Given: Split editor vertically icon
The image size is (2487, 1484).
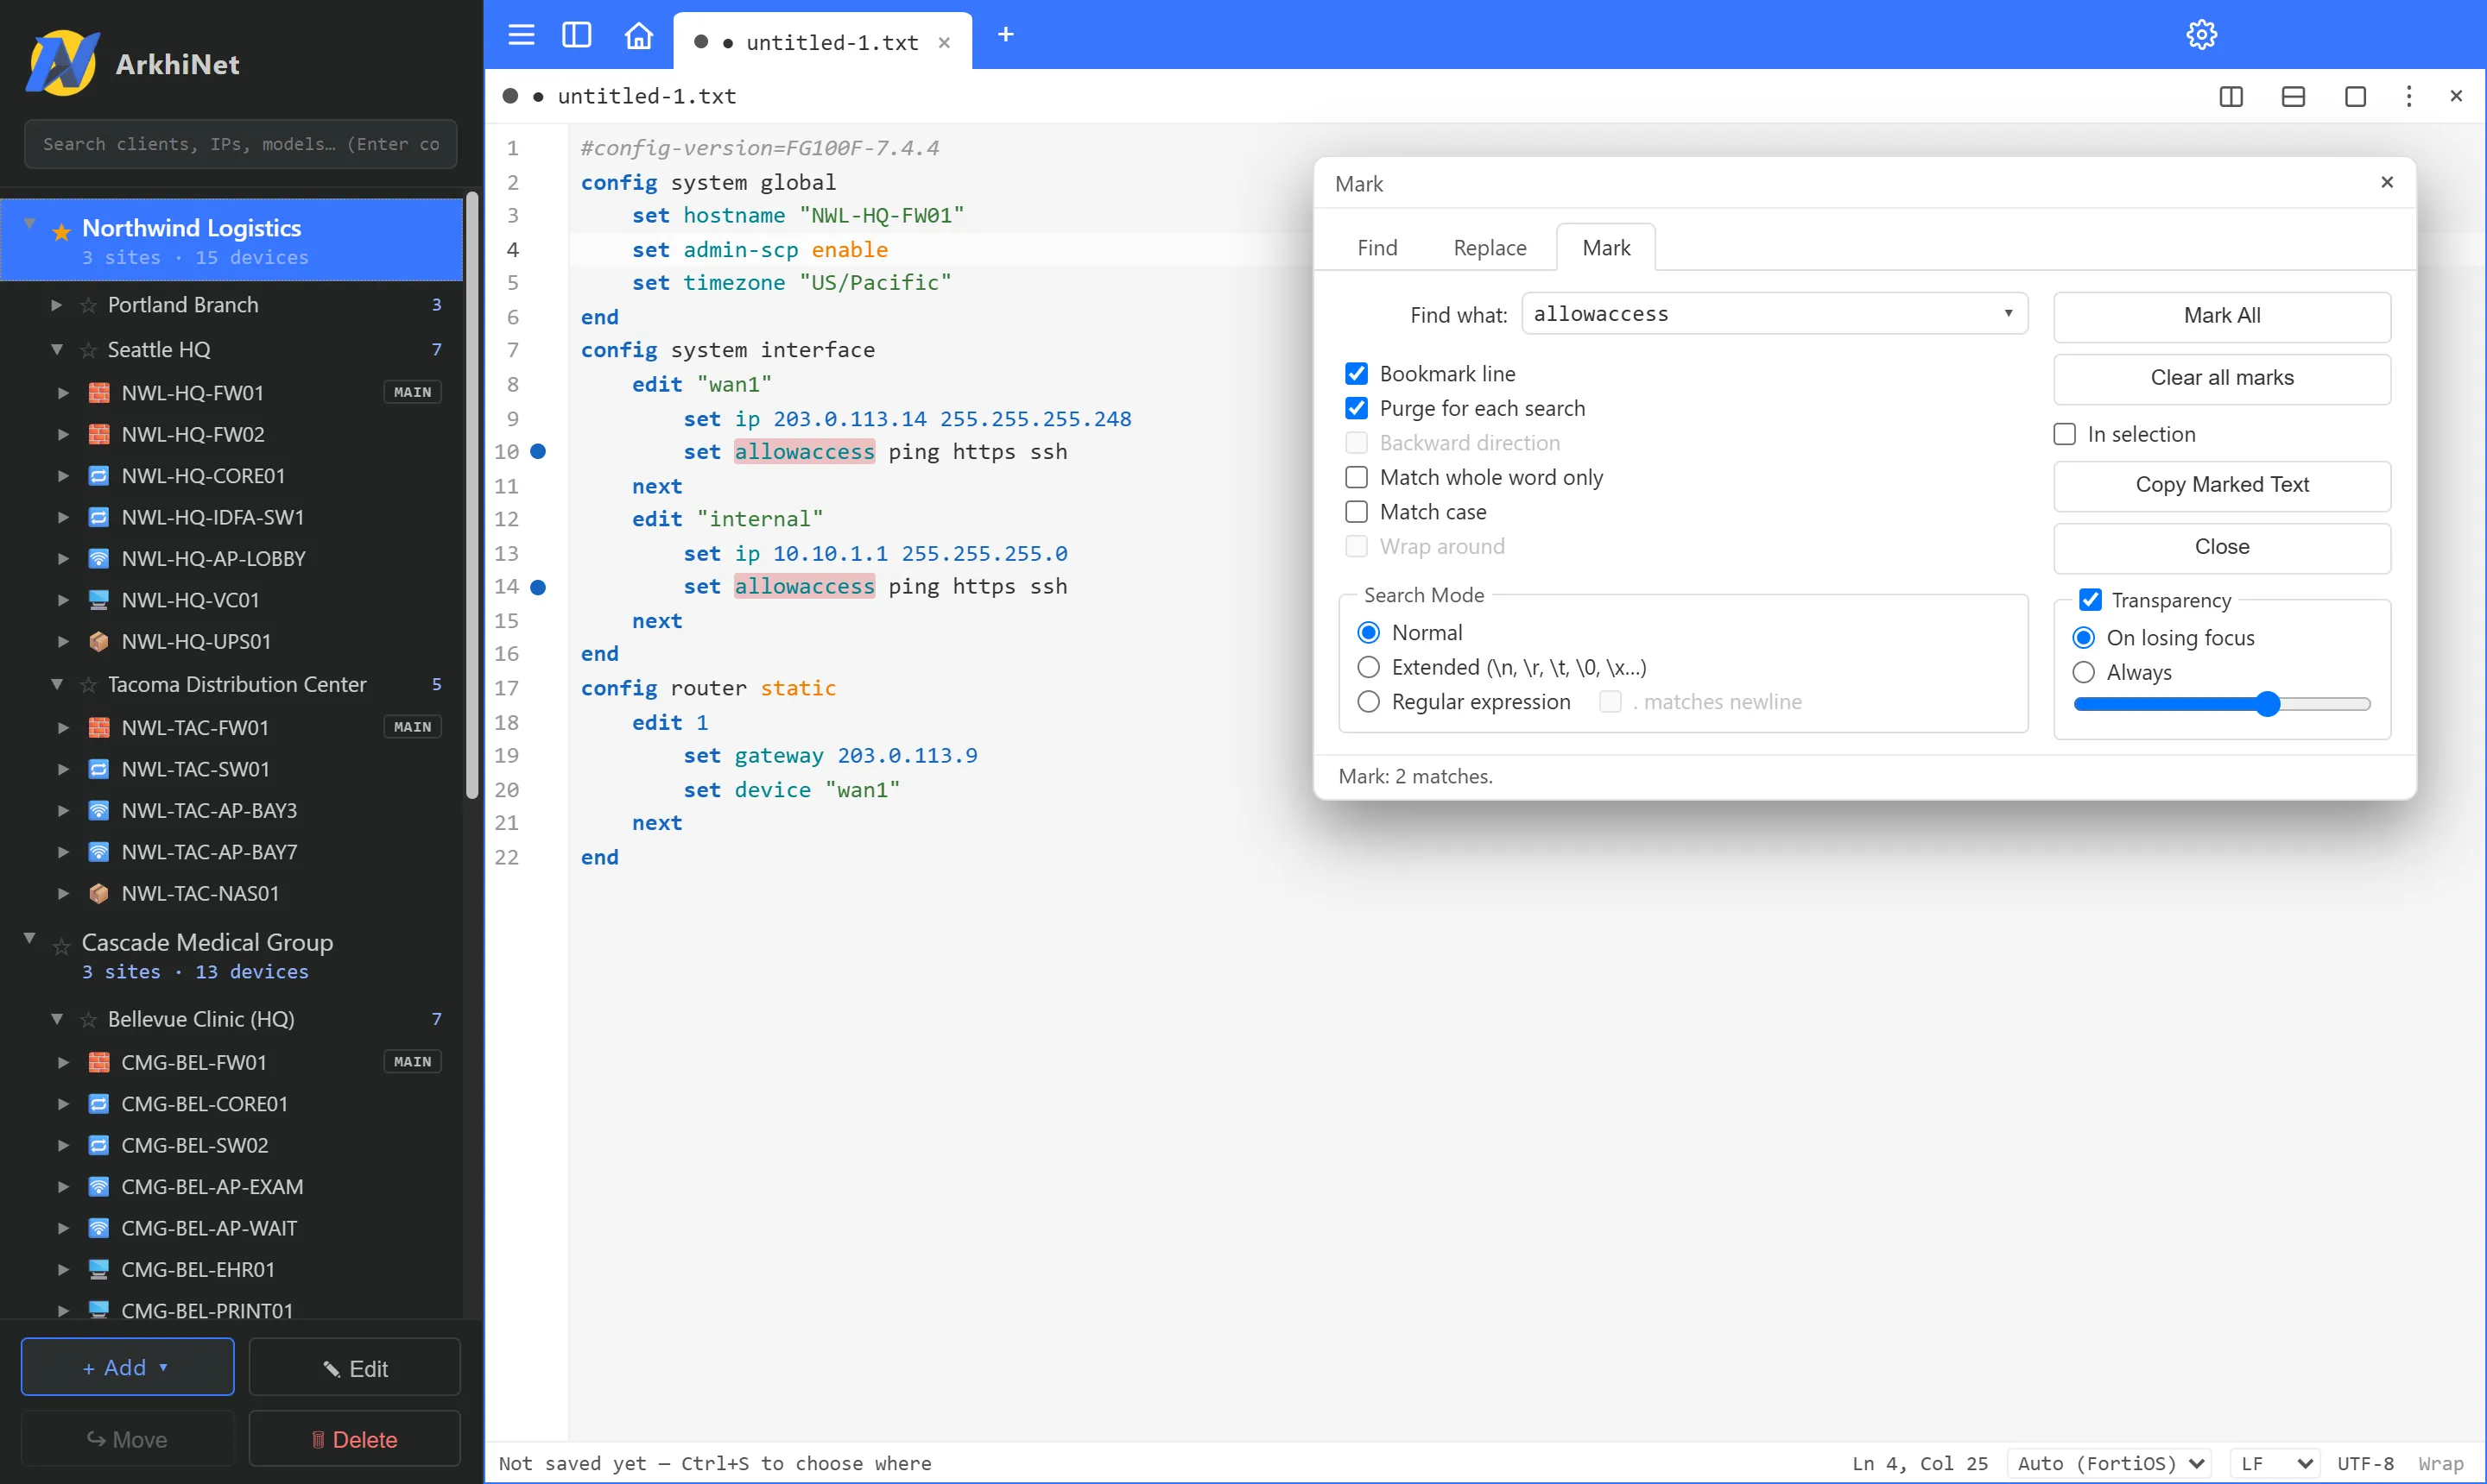Looking at the screenshot, I should point(2231,96).
